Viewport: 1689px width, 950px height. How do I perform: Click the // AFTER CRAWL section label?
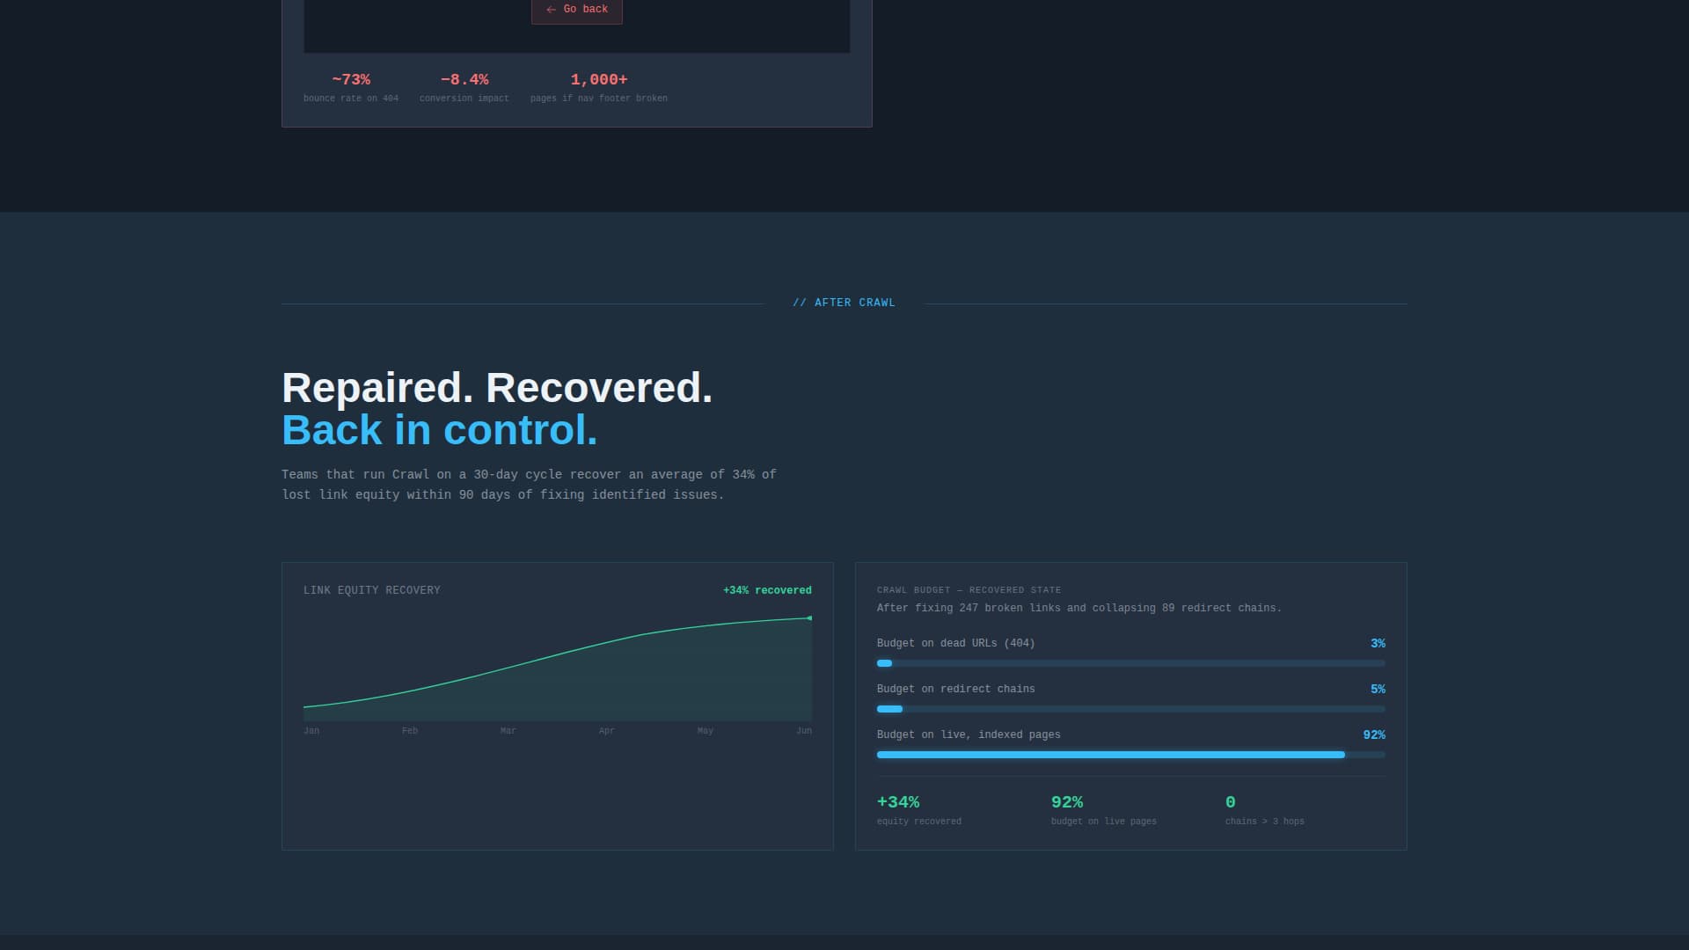pos(844,303)
